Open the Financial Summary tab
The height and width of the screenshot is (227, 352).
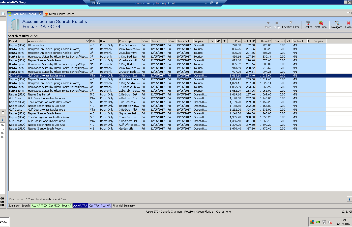(x=124, y=206)
